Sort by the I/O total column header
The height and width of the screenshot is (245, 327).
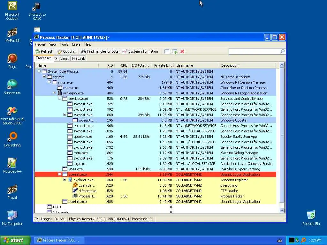coord(140,65)
